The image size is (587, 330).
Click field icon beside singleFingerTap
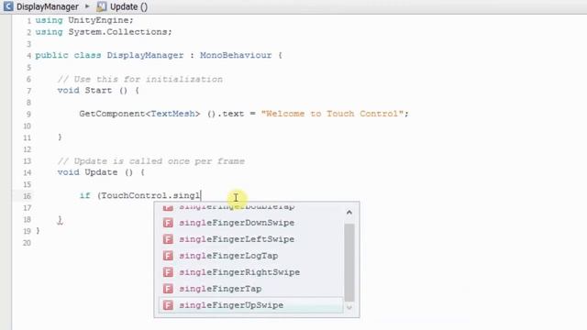(x=168, y=289)
